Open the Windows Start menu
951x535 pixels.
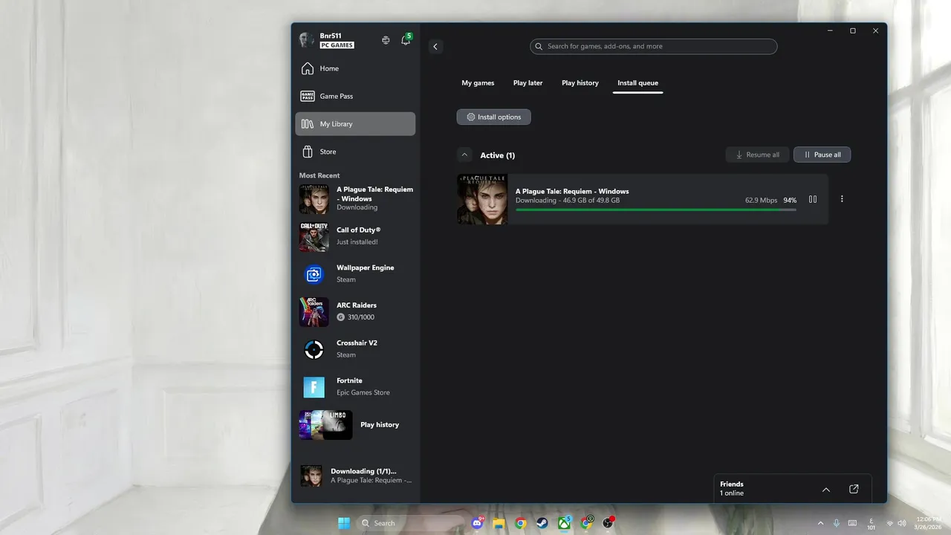[x=344, y=523]
